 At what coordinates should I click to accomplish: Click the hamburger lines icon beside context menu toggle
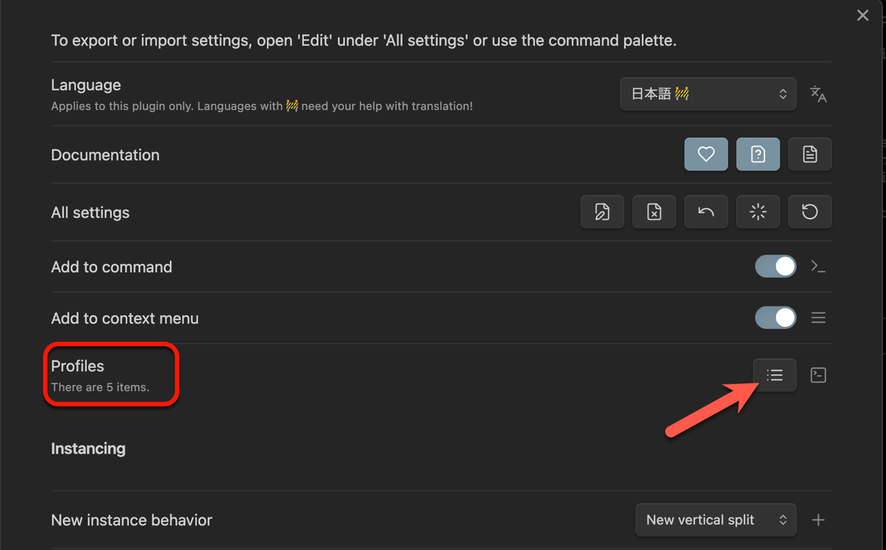coord(818,317)
